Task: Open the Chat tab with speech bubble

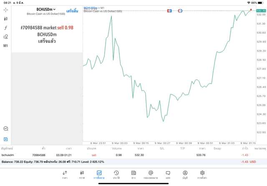Action: click(x=168, y=175)
